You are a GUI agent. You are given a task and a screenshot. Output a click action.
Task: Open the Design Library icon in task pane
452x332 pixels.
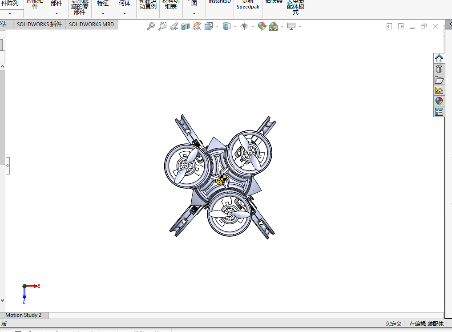[439, 69]
